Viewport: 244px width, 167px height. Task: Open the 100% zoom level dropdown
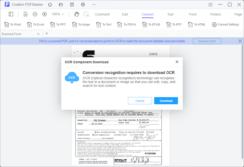[x=58, y=14]
